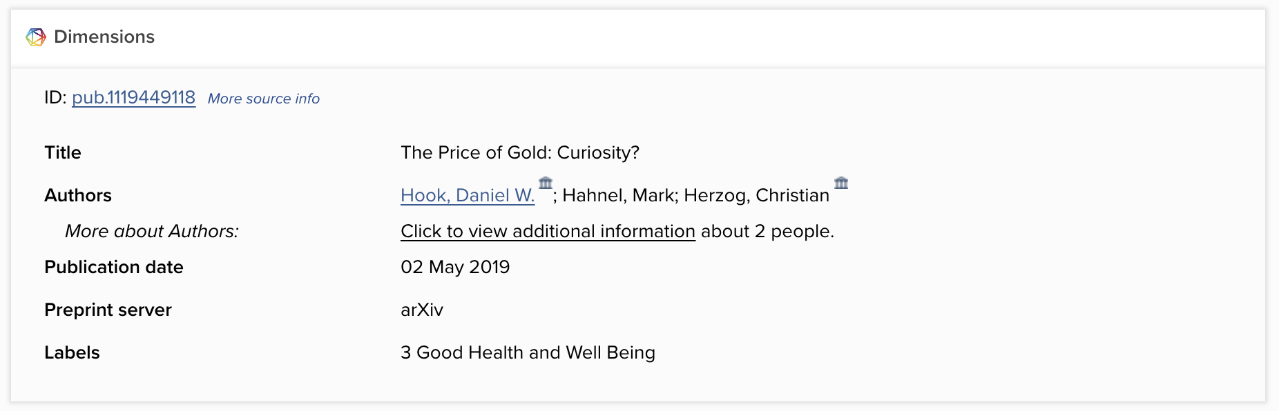This screenshot has width=1279, height=411.
Task: Open the pub.1119449118 ID link
Action: [x=133, y=98]
